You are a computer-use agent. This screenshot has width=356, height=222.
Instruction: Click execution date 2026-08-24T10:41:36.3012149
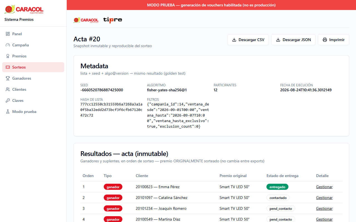(x=306, y=90)
